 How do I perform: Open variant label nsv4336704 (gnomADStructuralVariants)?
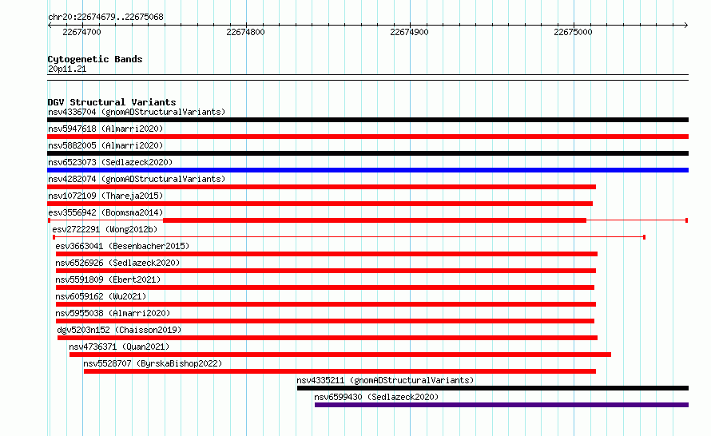(137, 112)
